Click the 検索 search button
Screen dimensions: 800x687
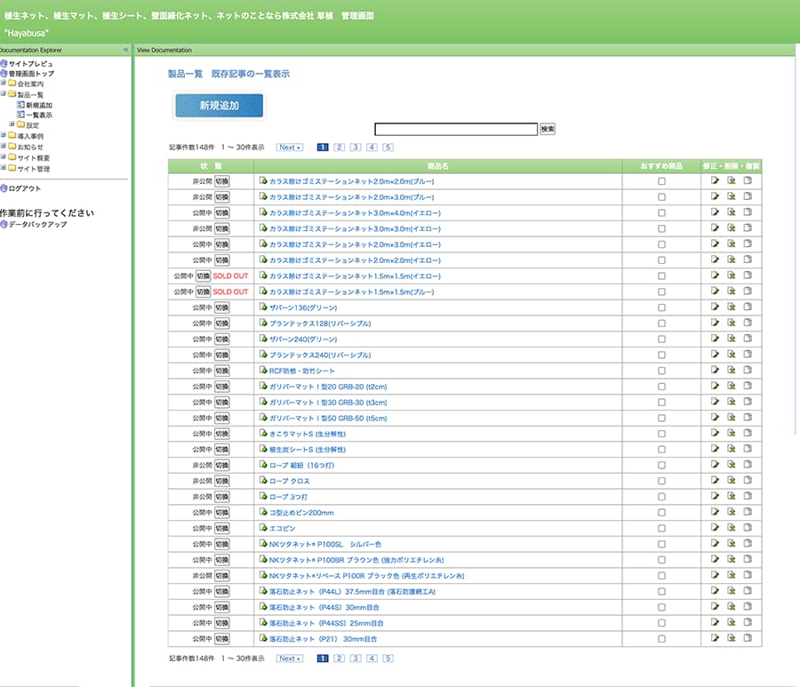point(548,130)
